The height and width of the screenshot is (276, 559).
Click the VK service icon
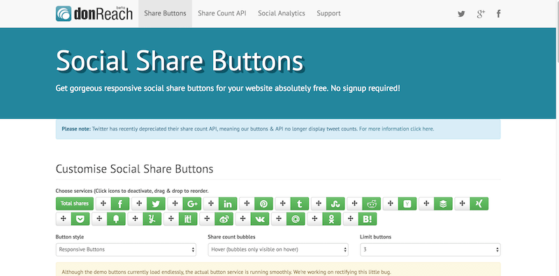pos(260,219)
